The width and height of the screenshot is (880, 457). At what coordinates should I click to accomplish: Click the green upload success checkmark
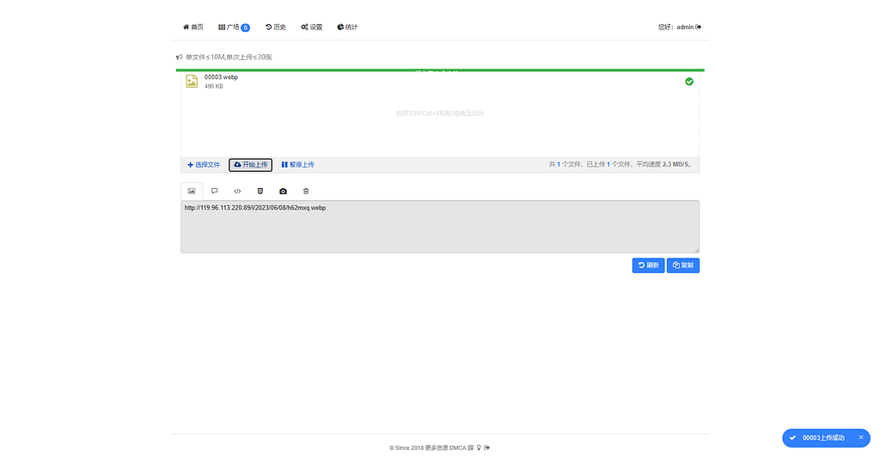689,82
